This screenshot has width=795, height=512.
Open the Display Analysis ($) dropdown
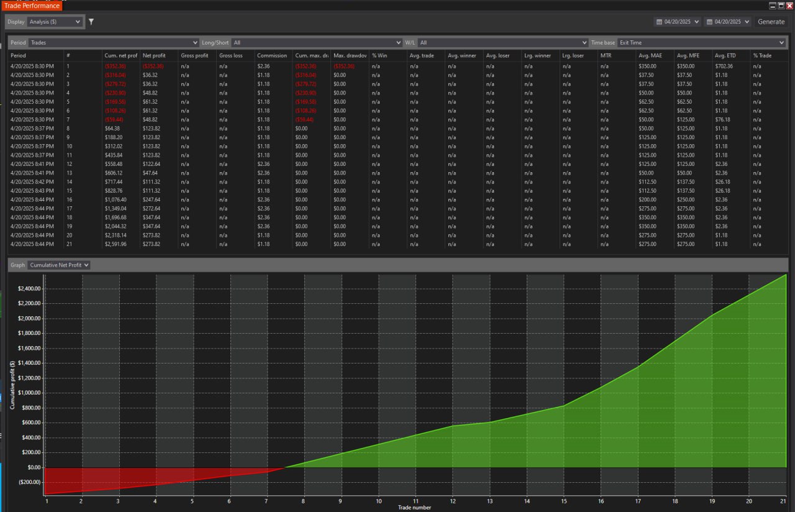[x=55, y=22]
